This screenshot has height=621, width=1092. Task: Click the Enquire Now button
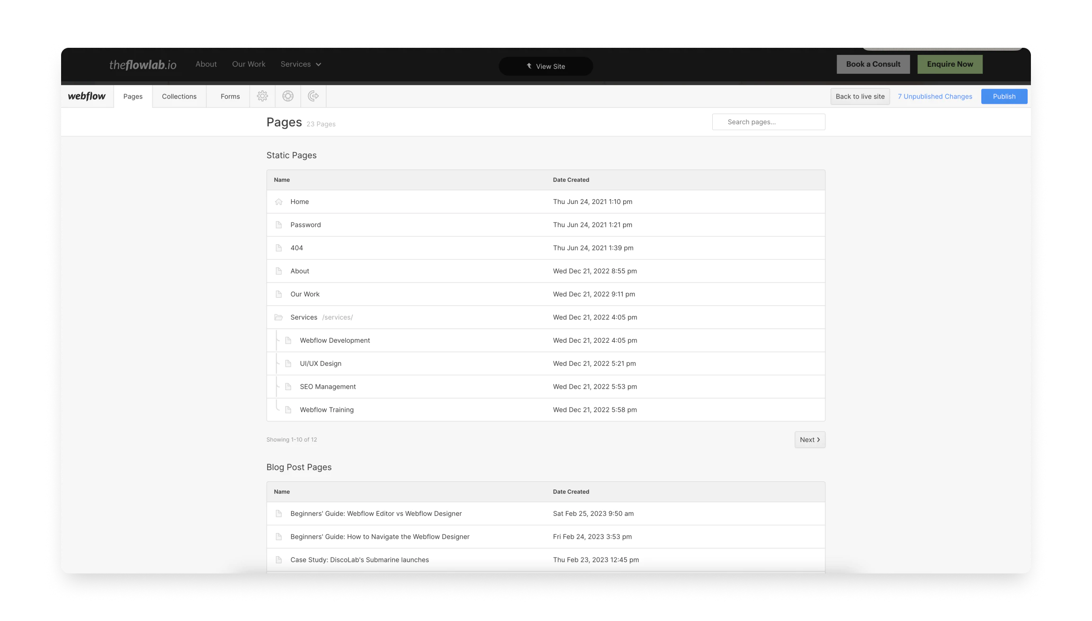click(x=950, y=64)
